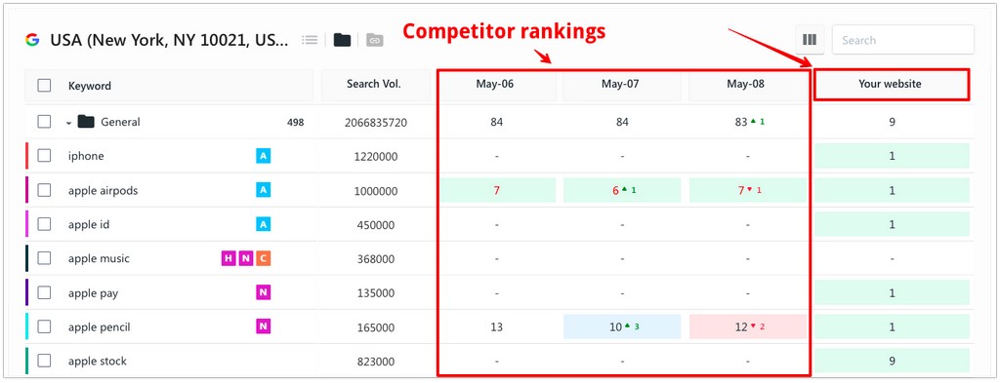This screenshot has width=1000, height=383.
Task: Click the black folder icon in header
Action: coord(343,40)
